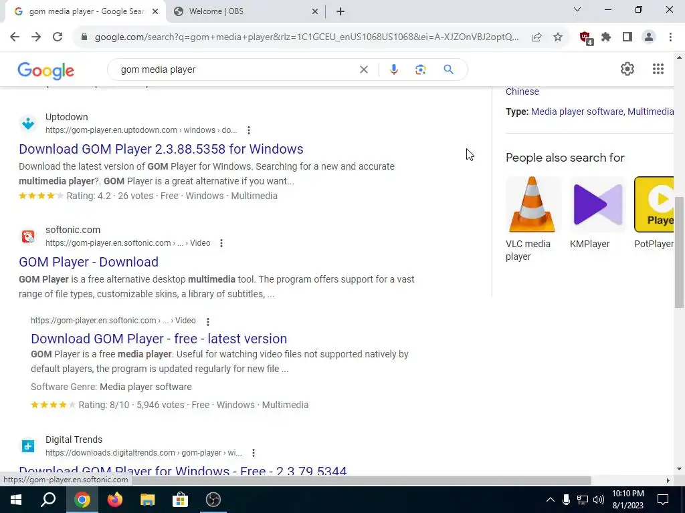Open Download GOM Player 2.3.88.5358 for Windows
This screenshot has height=513, width=685.
pos(161,149)
